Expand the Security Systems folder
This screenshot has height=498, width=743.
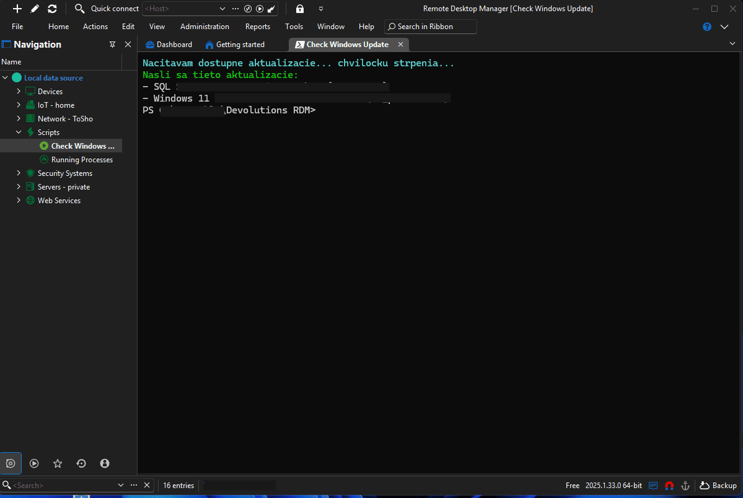19,173
